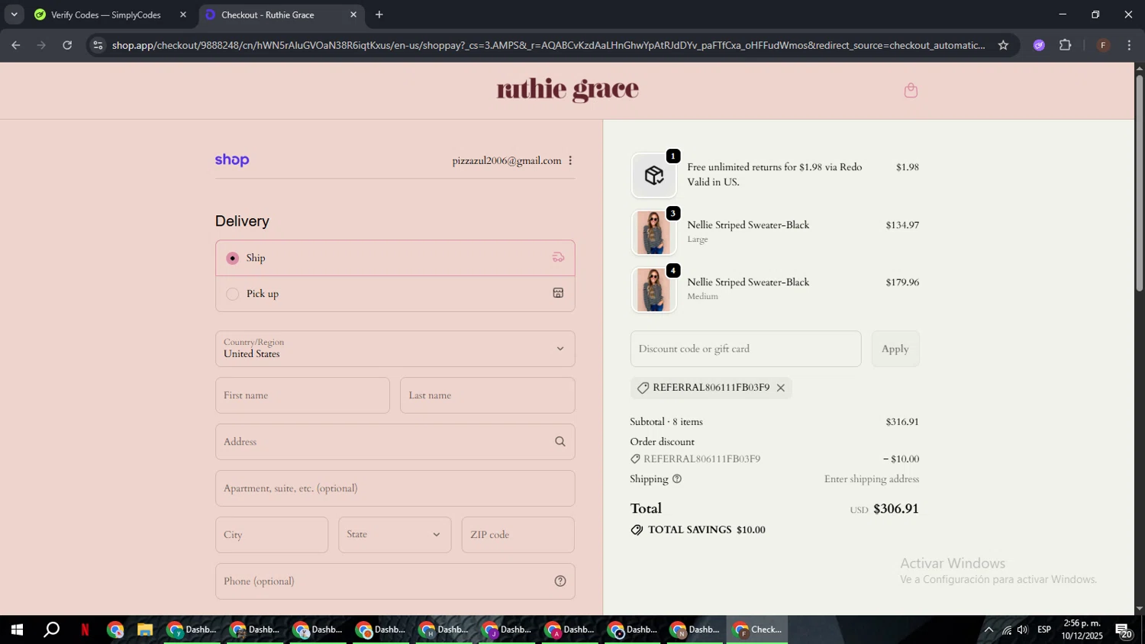Open the Windows Start menu
This screenshot has height=644, width=1145.
tap(16, 630)
